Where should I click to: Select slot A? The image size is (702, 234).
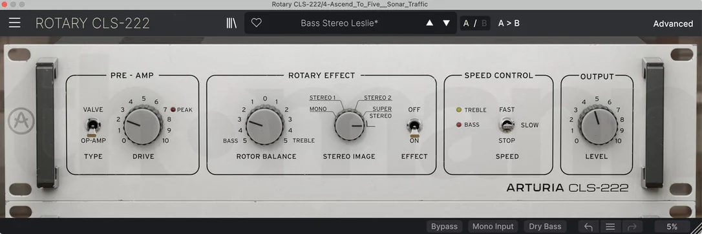[466, 23]
